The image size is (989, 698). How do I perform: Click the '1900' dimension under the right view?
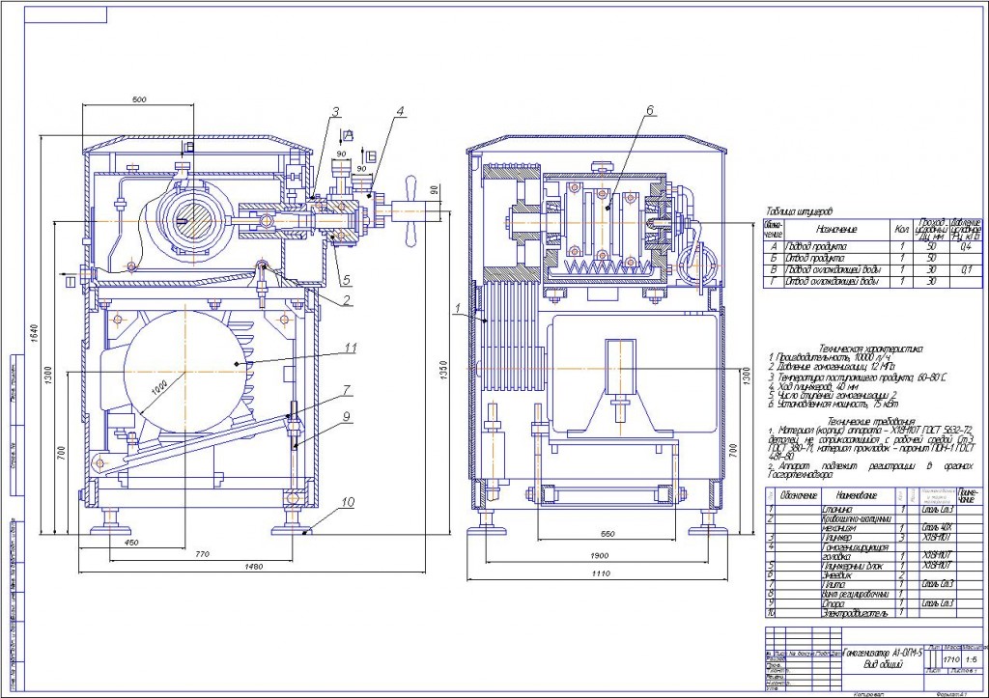pyautogui.click(x=600, y=555)
